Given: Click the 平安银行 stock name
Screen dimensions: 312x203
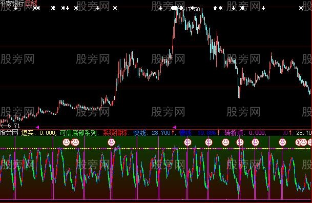Looking at the screenshot, I should point(12,3).
